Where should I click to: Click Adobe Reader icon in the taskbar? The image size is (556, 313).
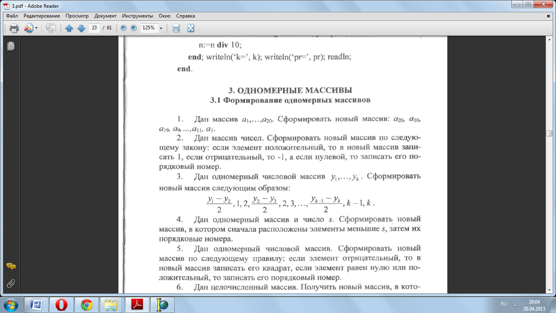137,305
